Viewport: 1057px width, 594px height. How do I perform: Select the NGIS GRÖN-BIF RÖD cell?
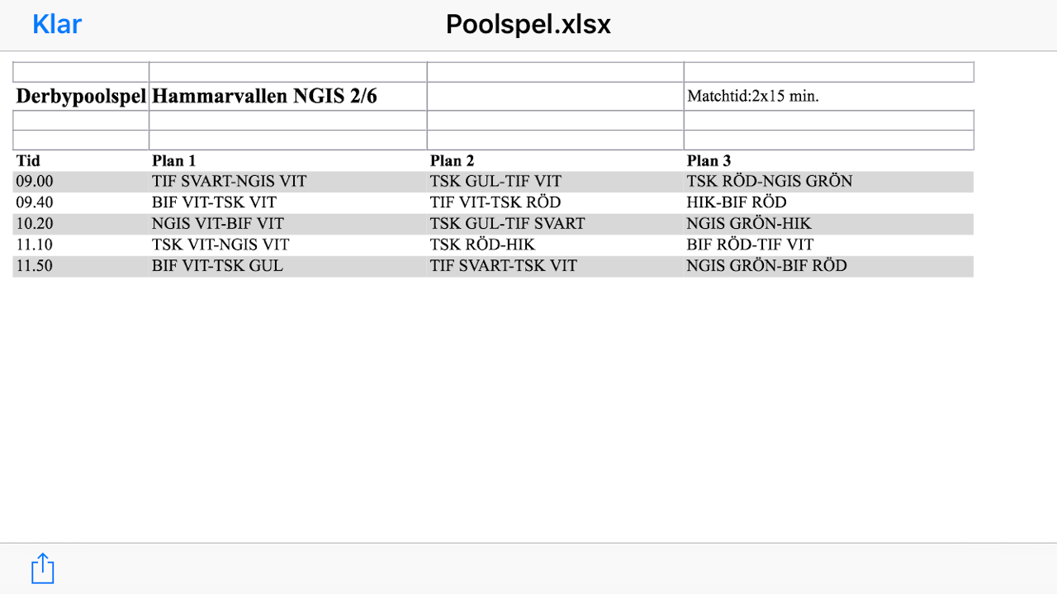(x=829, y=266)
